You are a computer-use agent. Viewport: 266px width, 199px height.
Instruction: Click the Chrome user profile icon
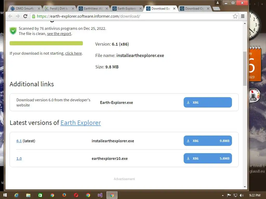pyautogui.click(x=218, y=3)
